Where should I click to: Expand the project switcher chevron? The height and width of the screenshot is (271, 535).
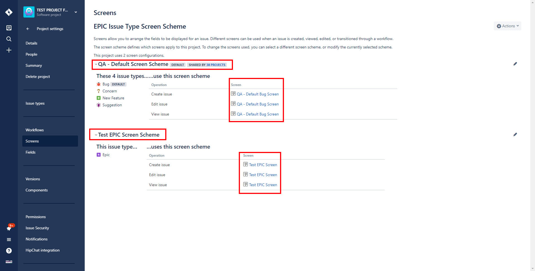(76, 12)
